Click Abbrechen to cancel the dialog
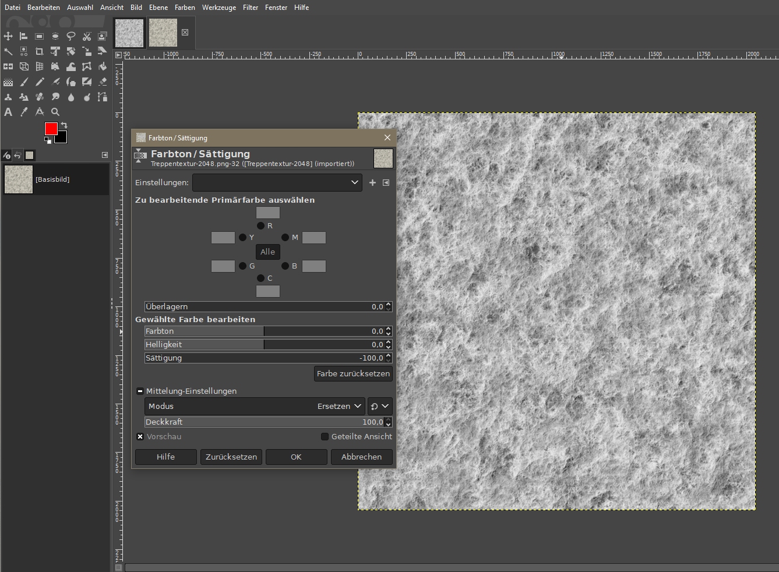Image resolution: width=779 pixels, height=572 pixels. (x=361, y=457)
